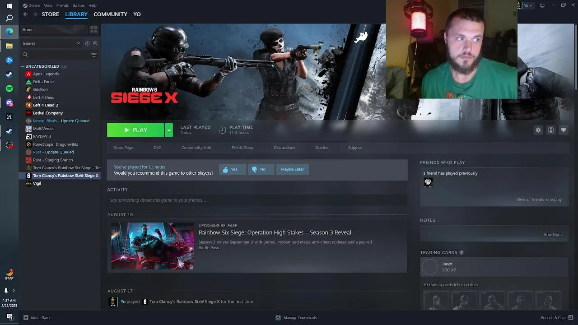
Task: Go back with the left arrow button
Action: pos(25,14)
